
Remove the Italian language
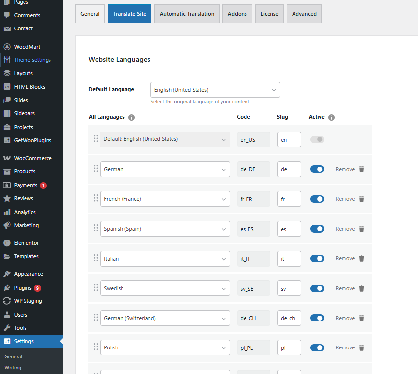pyautogui.click(x=345, y=258)
